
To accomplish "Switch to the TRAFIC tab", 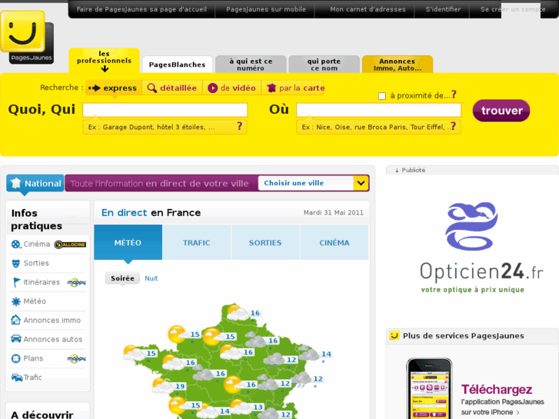I will (196, 242).
